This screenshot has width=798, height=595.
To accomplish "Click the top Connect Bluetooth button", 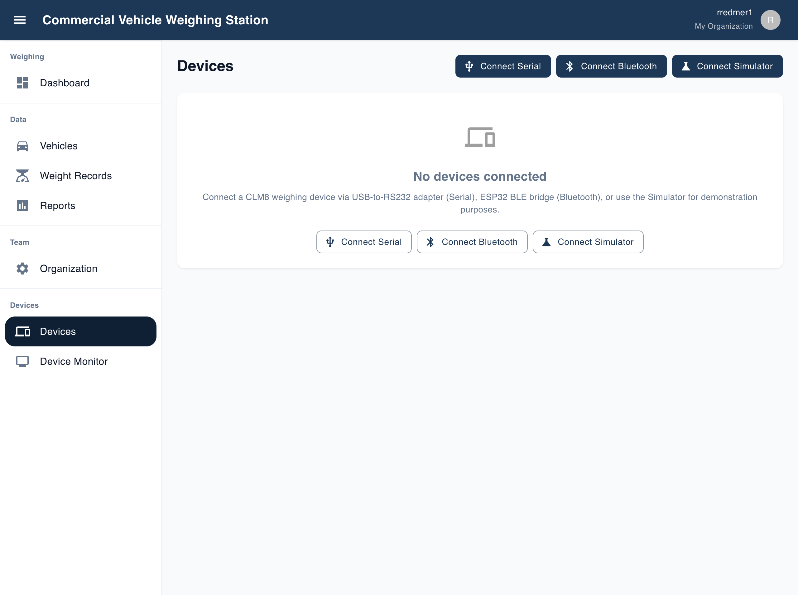I will 611,66.
